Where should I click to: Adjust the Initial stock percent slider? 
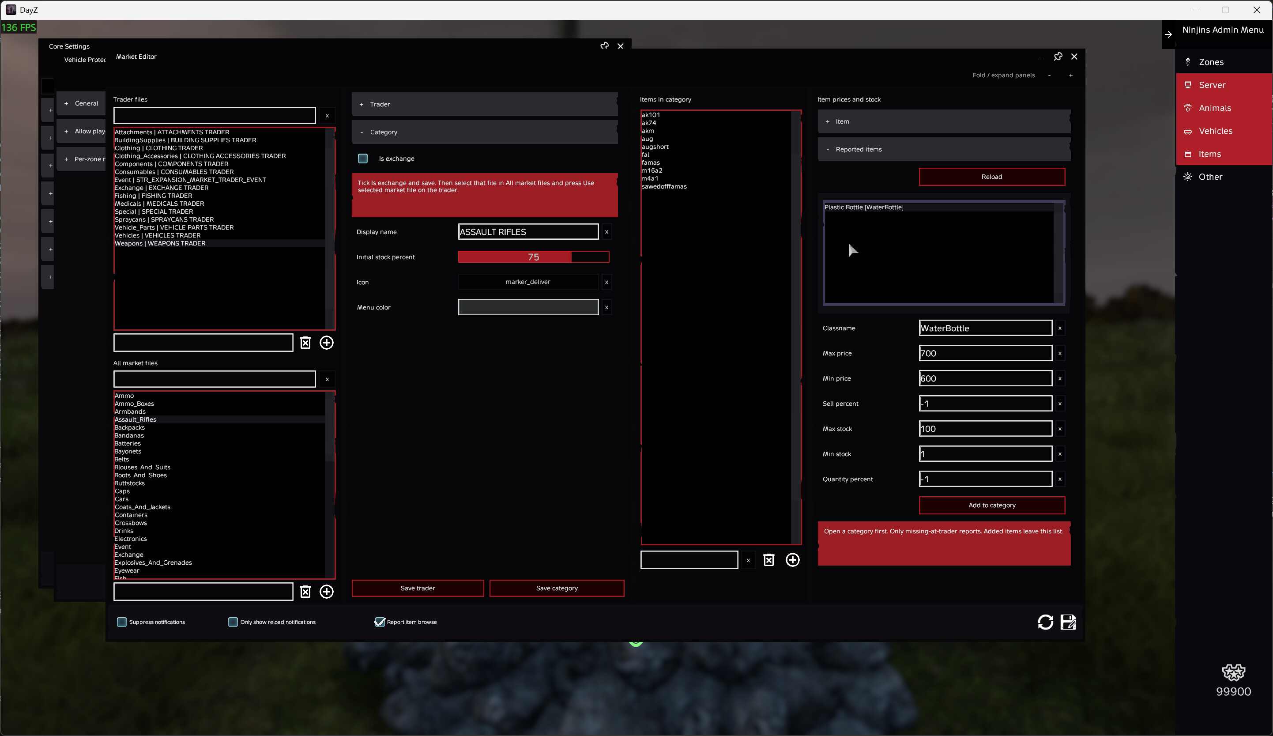coord(534,257)
